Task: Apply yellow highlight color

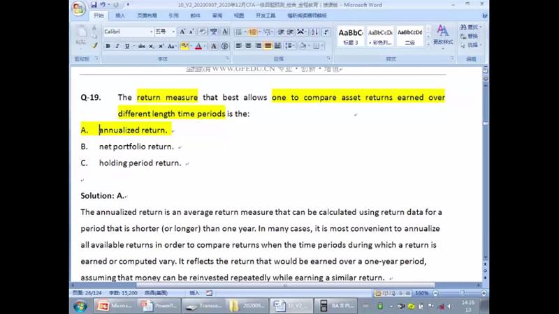Action: (184, 46)
